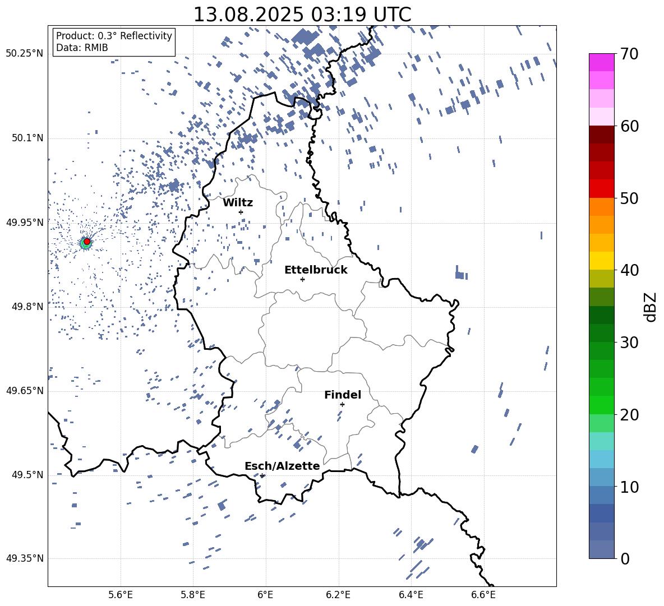
Task: Click the Findel station label
Action: tap(343, 395)
